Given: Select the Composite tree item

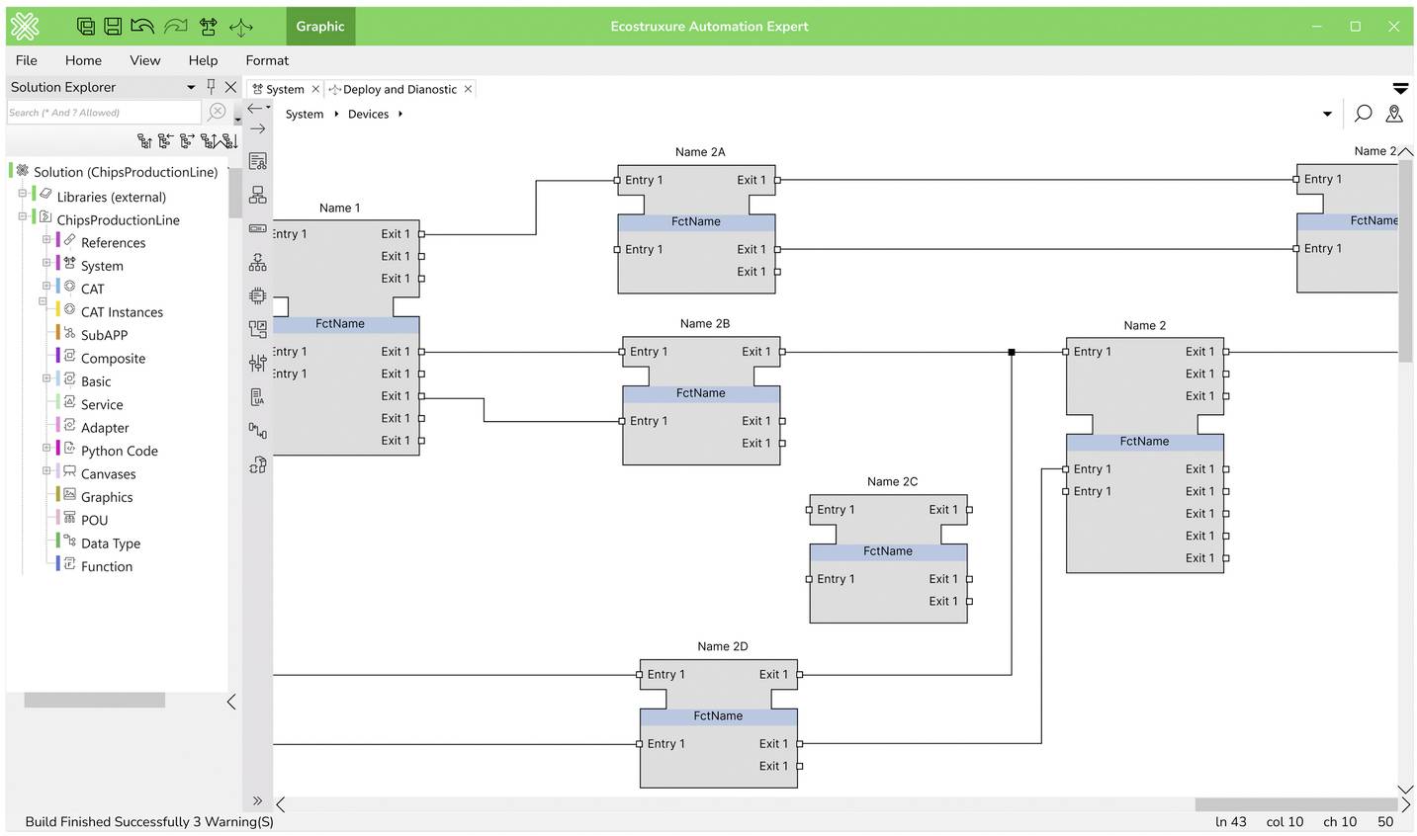Looking at the screenshot, I should [x=113, y=359].
